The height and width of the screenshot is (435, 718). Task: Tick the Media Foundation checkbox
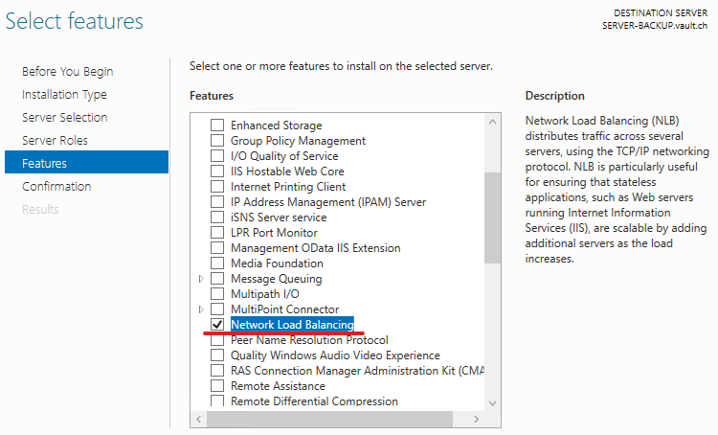pos(217,263)
